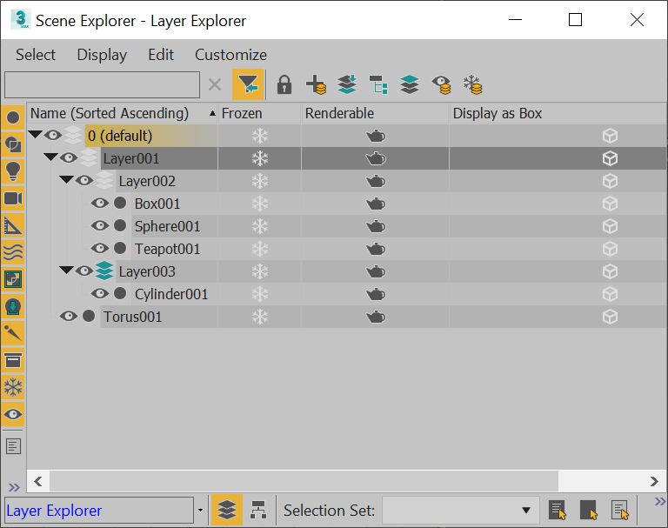This screenshot has height=528, width=668.
Task: Collapse the 0 (default) layer
Action: pyautogui.click(x=35, y=136)
